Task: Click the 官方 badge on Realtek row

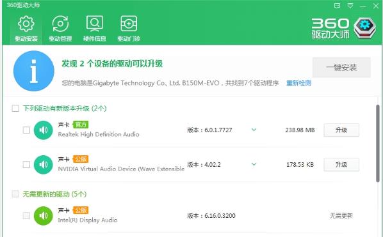Action: [81, 125]
